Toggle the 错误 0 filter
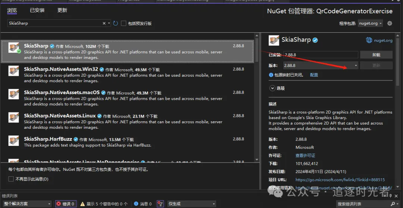Image resolution: width=403 pixels, height=208 pixels. pyautogui.click(x=66, y=204)
